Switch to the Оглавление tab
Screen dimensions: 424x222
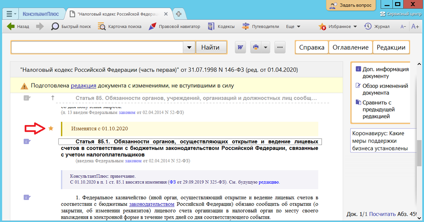(x=350, y=47)
